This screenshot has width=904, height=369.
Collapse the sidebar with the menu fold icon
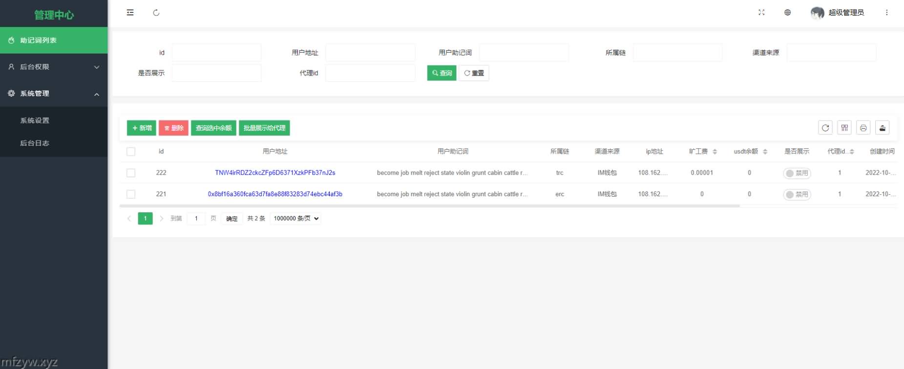[130, 13]
